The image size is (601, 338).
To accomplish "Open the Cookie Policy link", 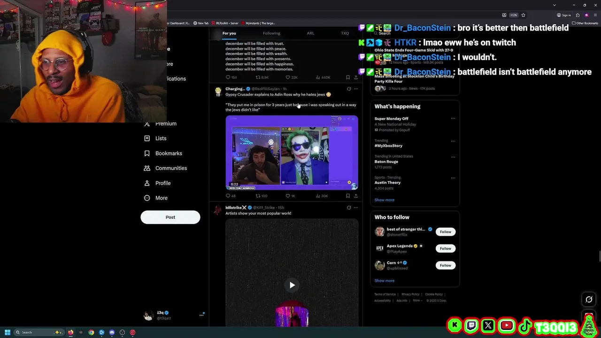I will [434, 294].
